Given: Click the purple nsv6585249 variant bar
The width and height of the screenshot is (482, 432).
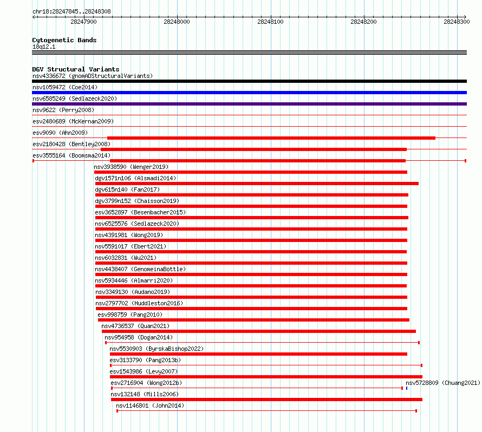Looking at the screenshot, I should tap(249, 104).
